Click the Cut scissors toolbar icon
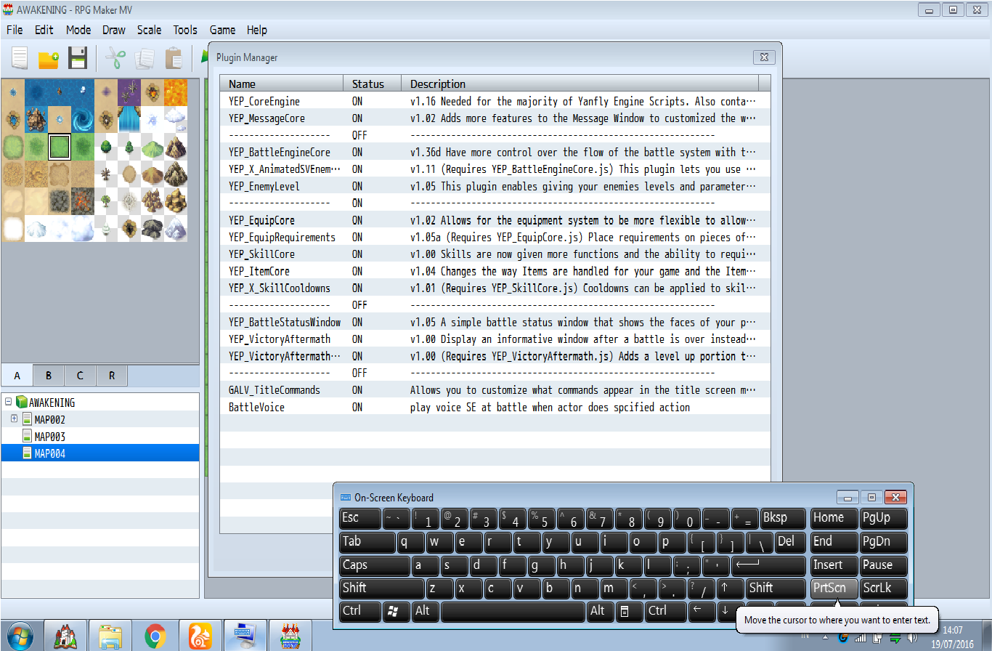992x651 pixels. click(115, 58)
